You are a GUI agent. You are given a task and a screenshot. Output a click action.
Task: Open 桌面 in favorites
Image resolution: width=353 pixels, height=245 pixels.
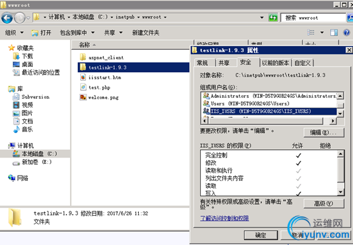tap(23, 64)
